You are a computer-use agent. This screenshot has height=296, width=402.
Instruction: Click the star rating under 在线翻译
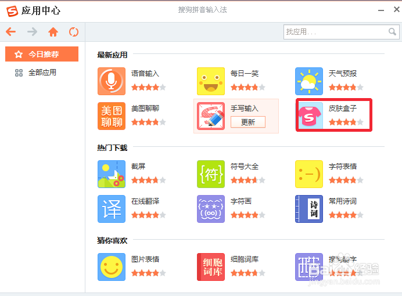(149, 215)
